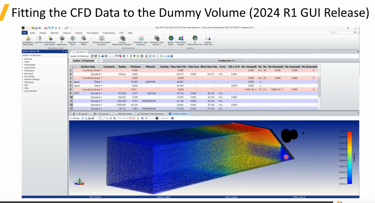Image resolution: width=375 pixels, height=203 pixels.
Task: Click the thickness value 18.385
Action: coord(134,82)
